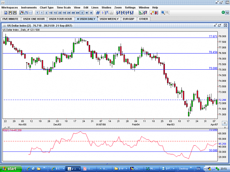
Task: Click the greyed zoom out magnifier
Action: [167, 13]
